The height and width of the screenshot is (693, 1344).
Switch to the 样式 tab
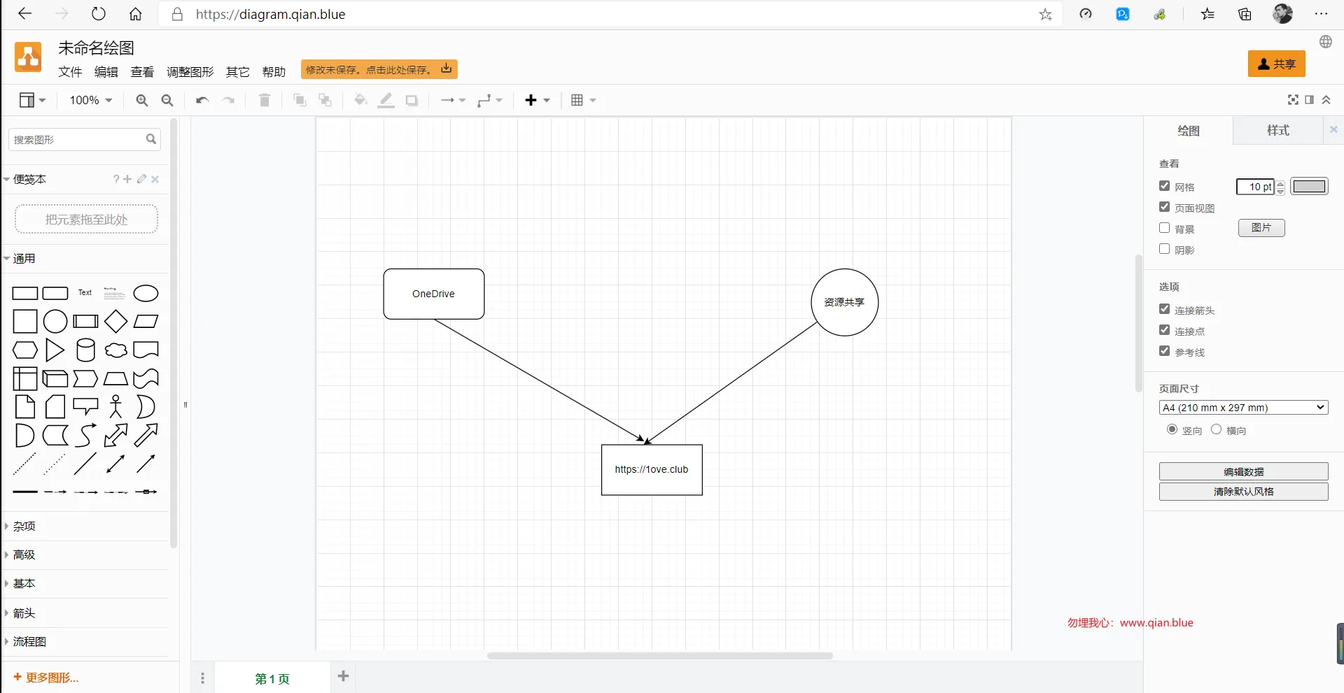[1278, 131]
